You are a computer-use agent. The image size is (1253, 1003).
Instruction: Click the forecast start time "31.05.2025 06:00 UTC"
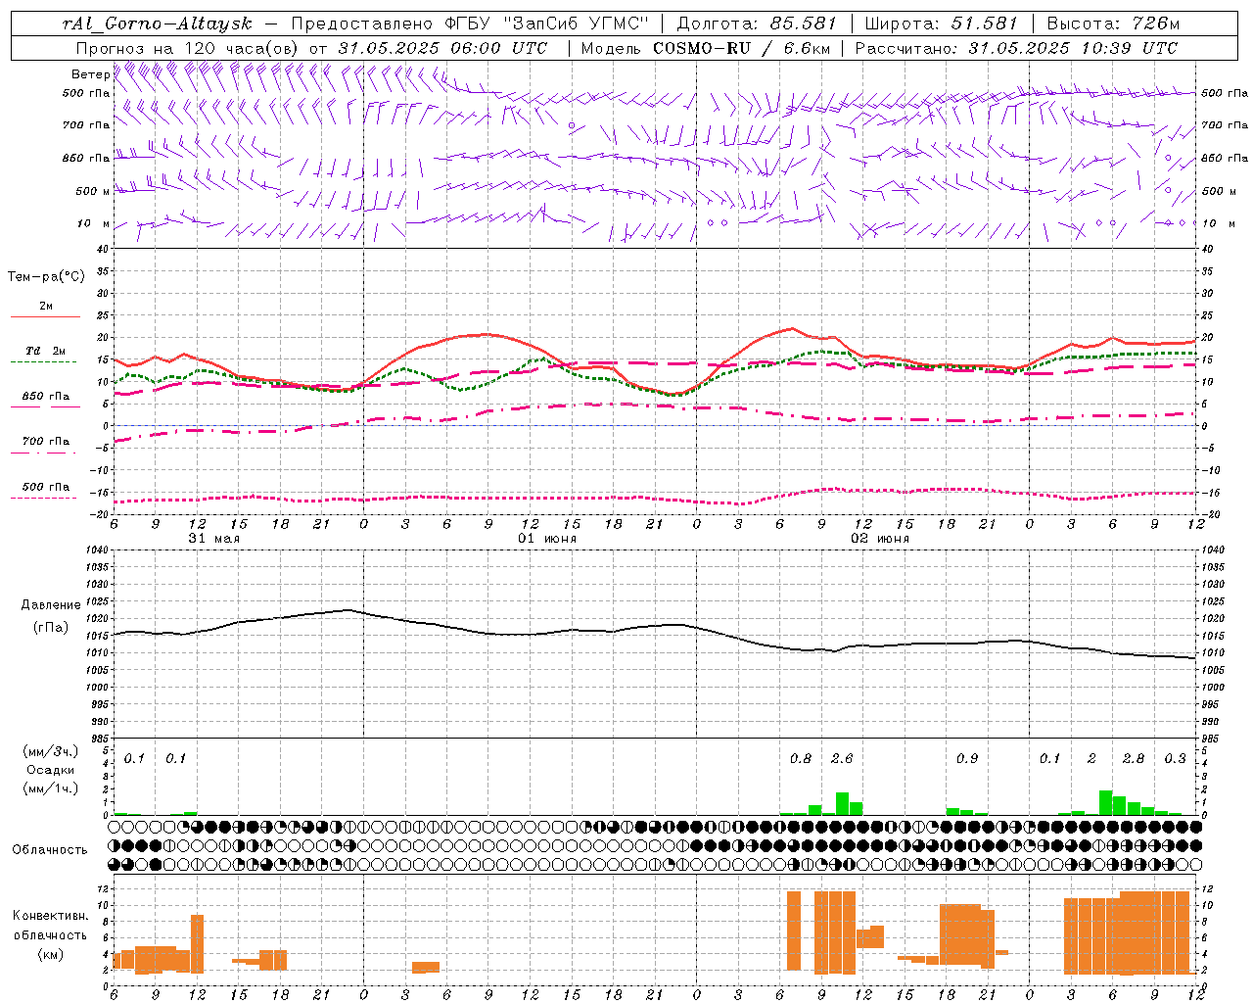[442, 48]
